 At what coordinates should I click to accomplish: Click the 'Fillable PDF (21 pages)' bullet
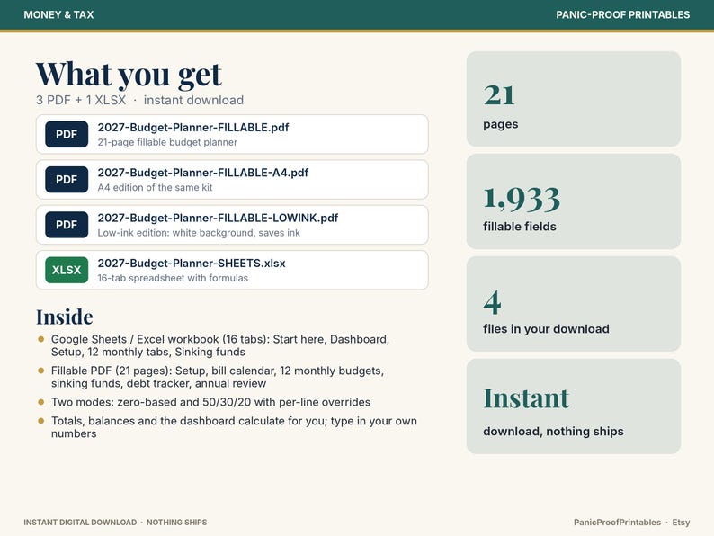point(218,377)
